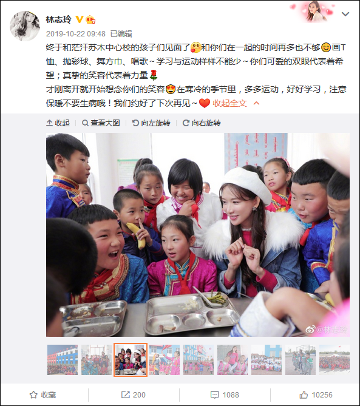Viewport: 360px width, 406px height.
Task: Select the second thumbnail in image strip
Action: click(x=97, y=360)
